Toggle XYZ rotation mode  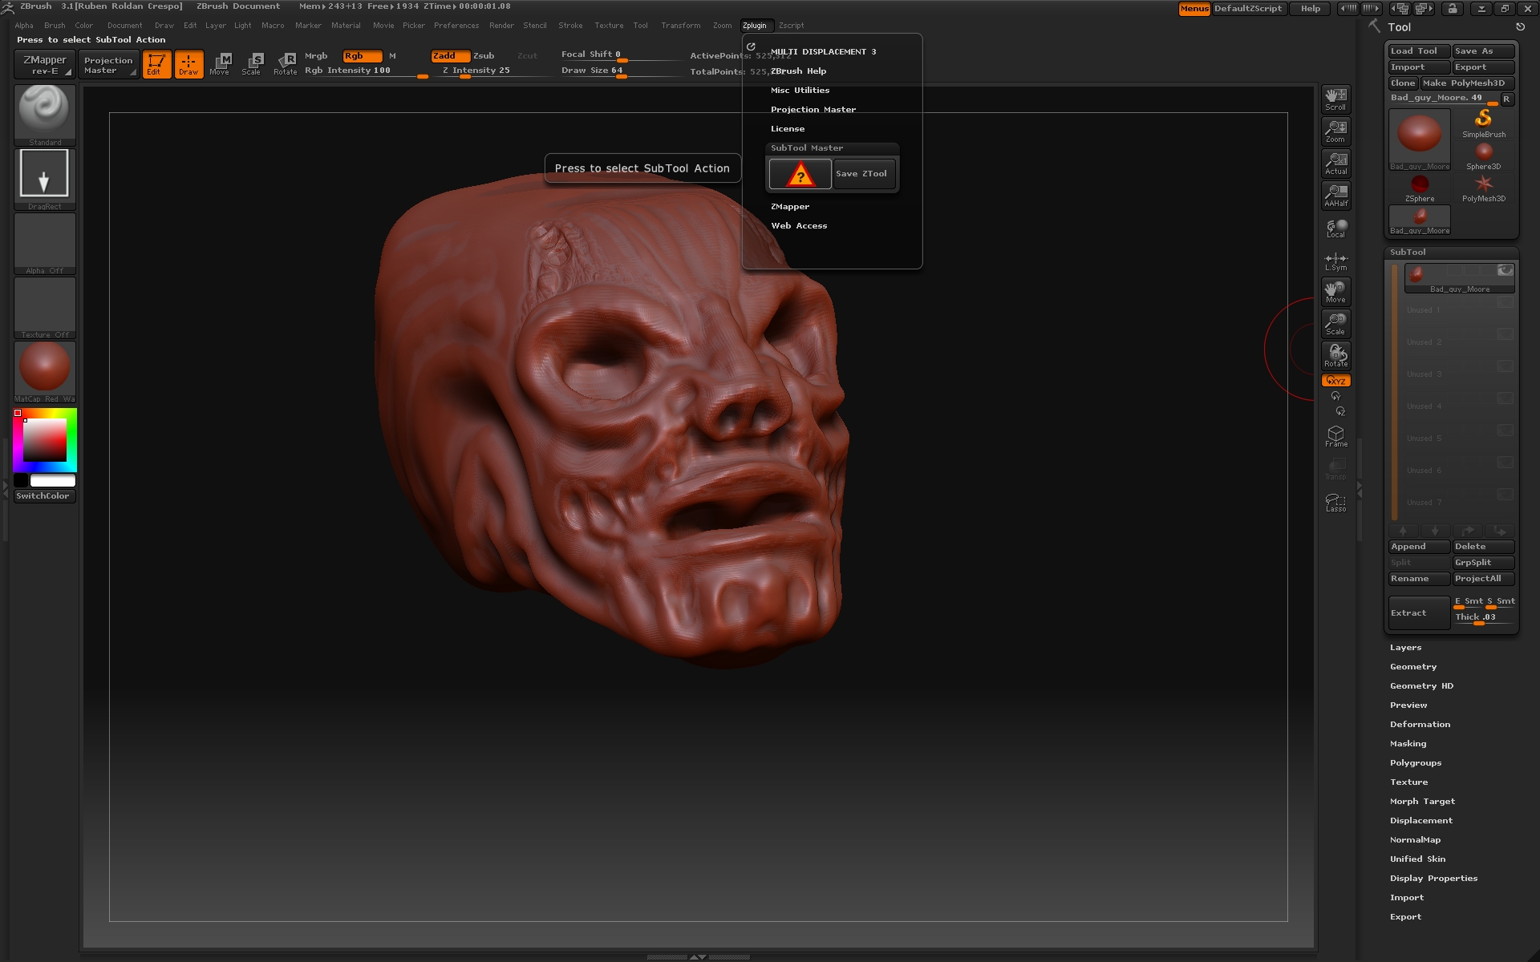pos(1336,381)
